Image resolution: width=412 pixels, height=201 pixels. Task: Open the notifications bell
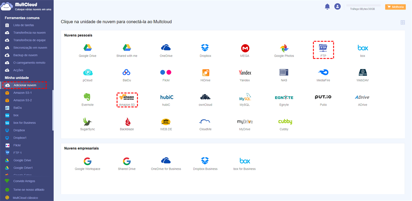pos(327,7)
